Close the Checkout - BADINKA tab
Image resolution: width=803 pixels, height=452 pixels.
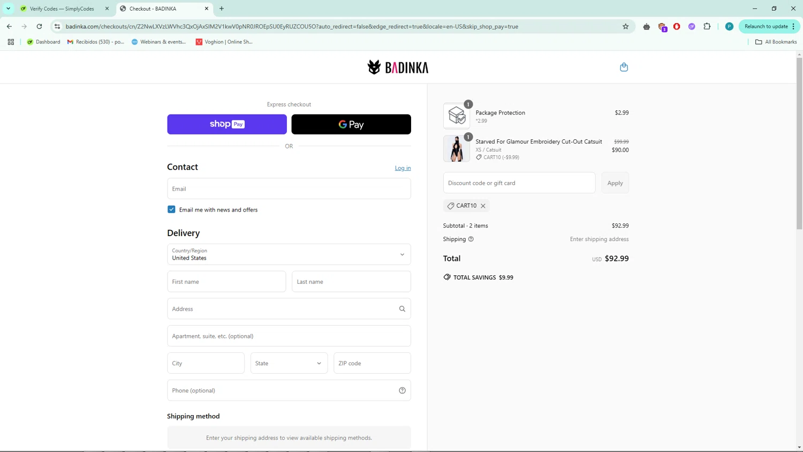207,9
